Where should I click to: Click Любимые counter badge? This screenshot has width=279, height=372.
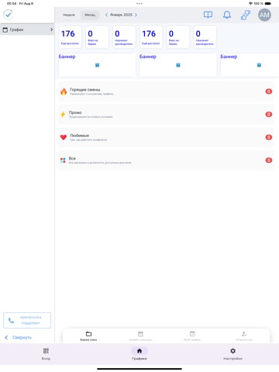(x=269, y=137)
